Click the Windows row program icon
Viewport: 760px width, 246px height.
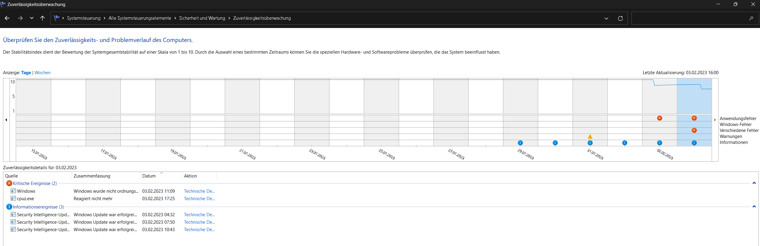click(13, 191)
